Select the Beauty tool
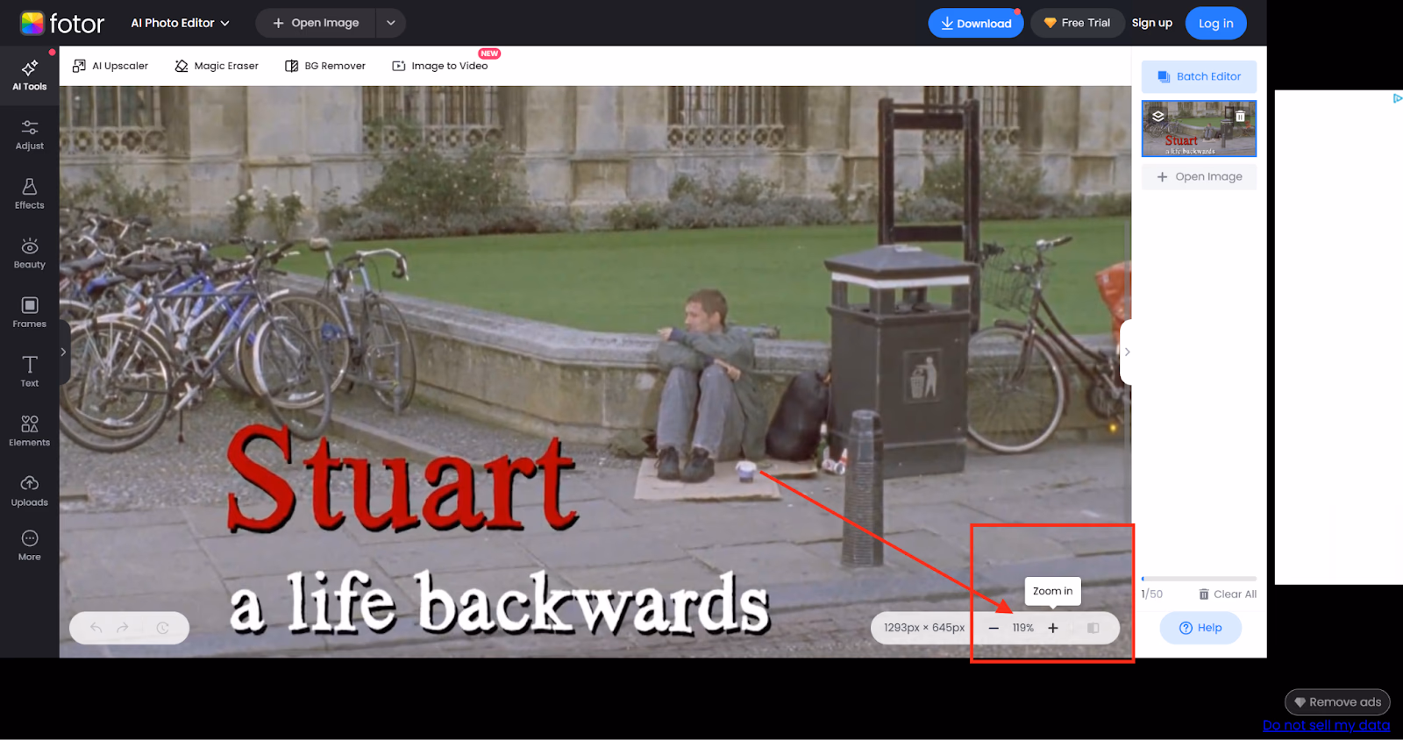 (29, 253)
